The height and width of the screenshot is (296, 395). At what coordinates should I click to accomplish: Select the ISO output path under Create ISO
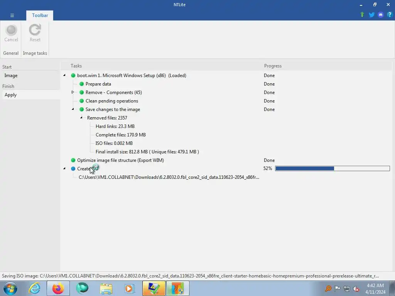[169, 177]
